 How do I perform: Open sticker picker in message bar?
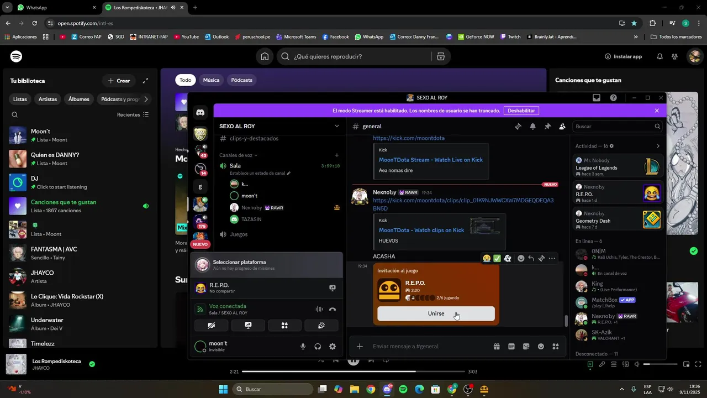pos(526,347)
